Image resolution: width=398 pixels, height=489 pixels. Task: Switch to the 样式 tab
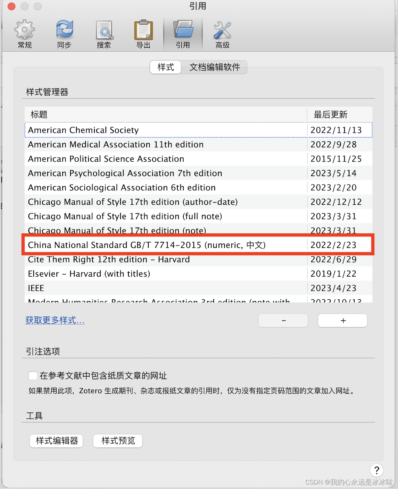tap(166, 67)
